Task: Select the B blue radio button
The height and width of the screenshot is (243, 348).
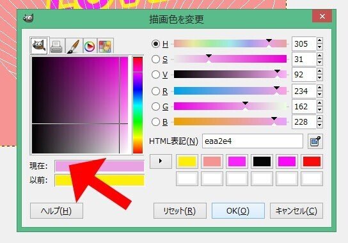Action: point(155,121)
